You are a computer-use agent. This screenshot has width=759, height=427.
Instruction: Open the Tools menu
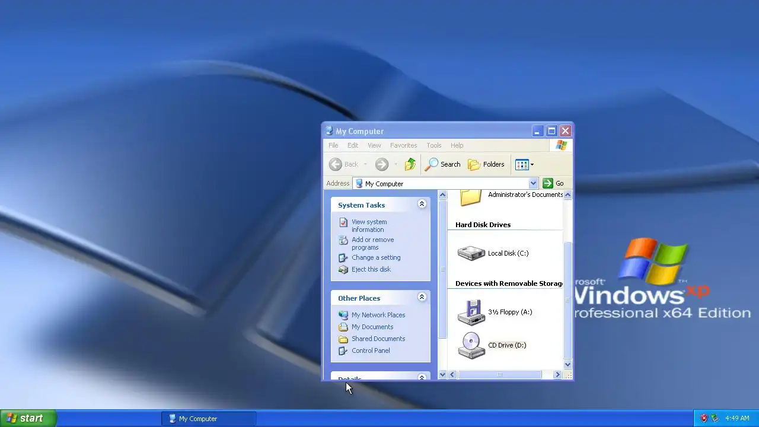(434, 145)
